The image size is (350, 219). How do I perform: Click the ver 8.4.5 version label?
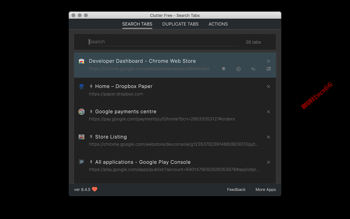tap(82, 189)
